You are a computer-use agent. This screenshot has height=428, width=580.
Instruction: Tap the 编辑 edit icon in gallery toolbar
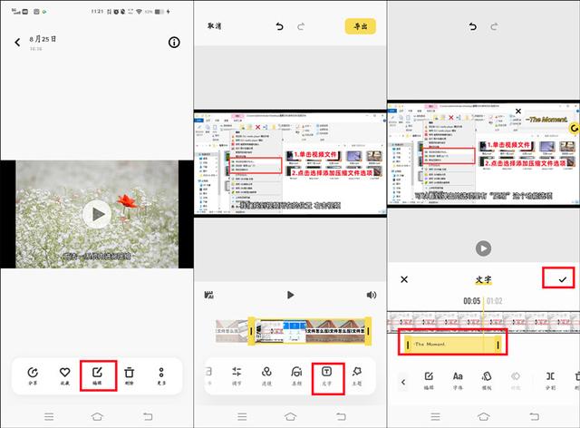(97, 374)
